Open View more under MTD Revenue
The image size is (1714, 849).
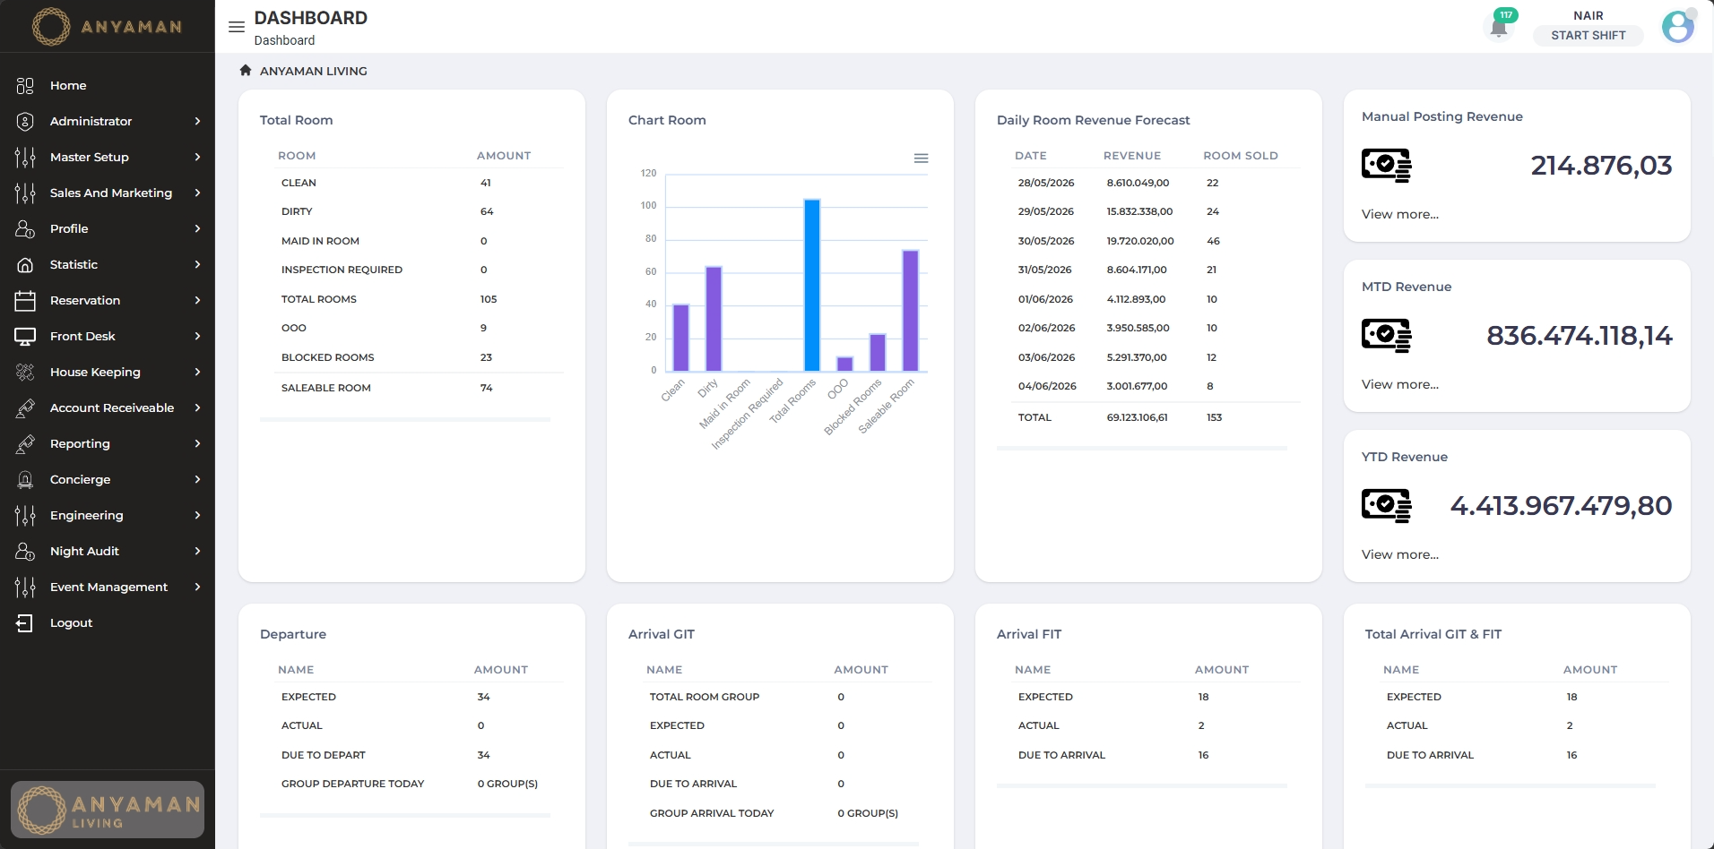click(x=1399, y=384)
